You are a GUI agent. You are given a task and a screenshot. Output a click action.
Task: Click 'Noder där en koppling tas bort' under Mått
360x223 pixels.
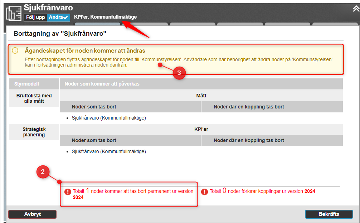pyautogui.click(x=249, y=107)
